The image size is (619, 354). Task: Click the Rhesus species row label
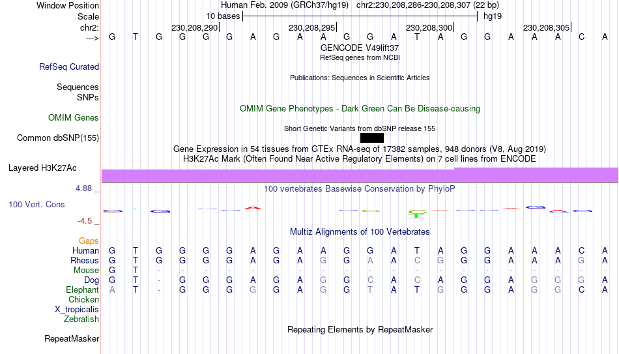coord(85,260)
